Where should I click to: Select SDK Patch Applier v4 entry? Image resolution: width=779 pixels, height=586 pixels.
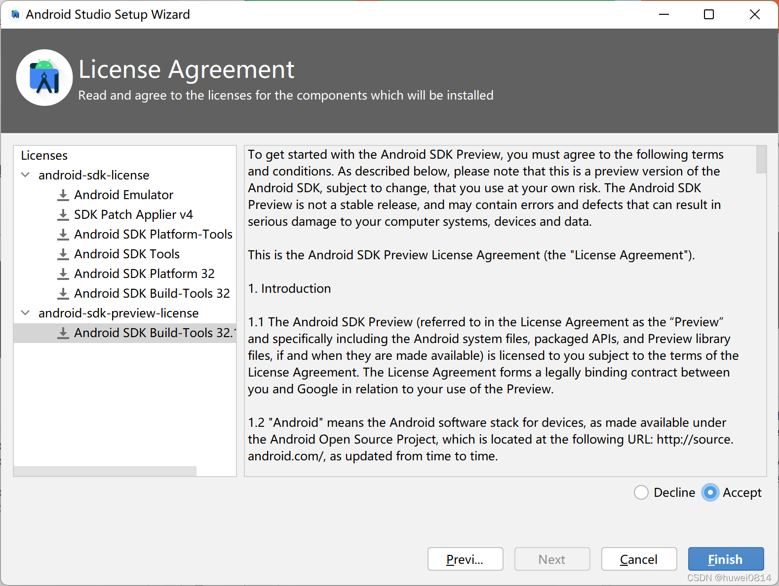click(133, 215)
